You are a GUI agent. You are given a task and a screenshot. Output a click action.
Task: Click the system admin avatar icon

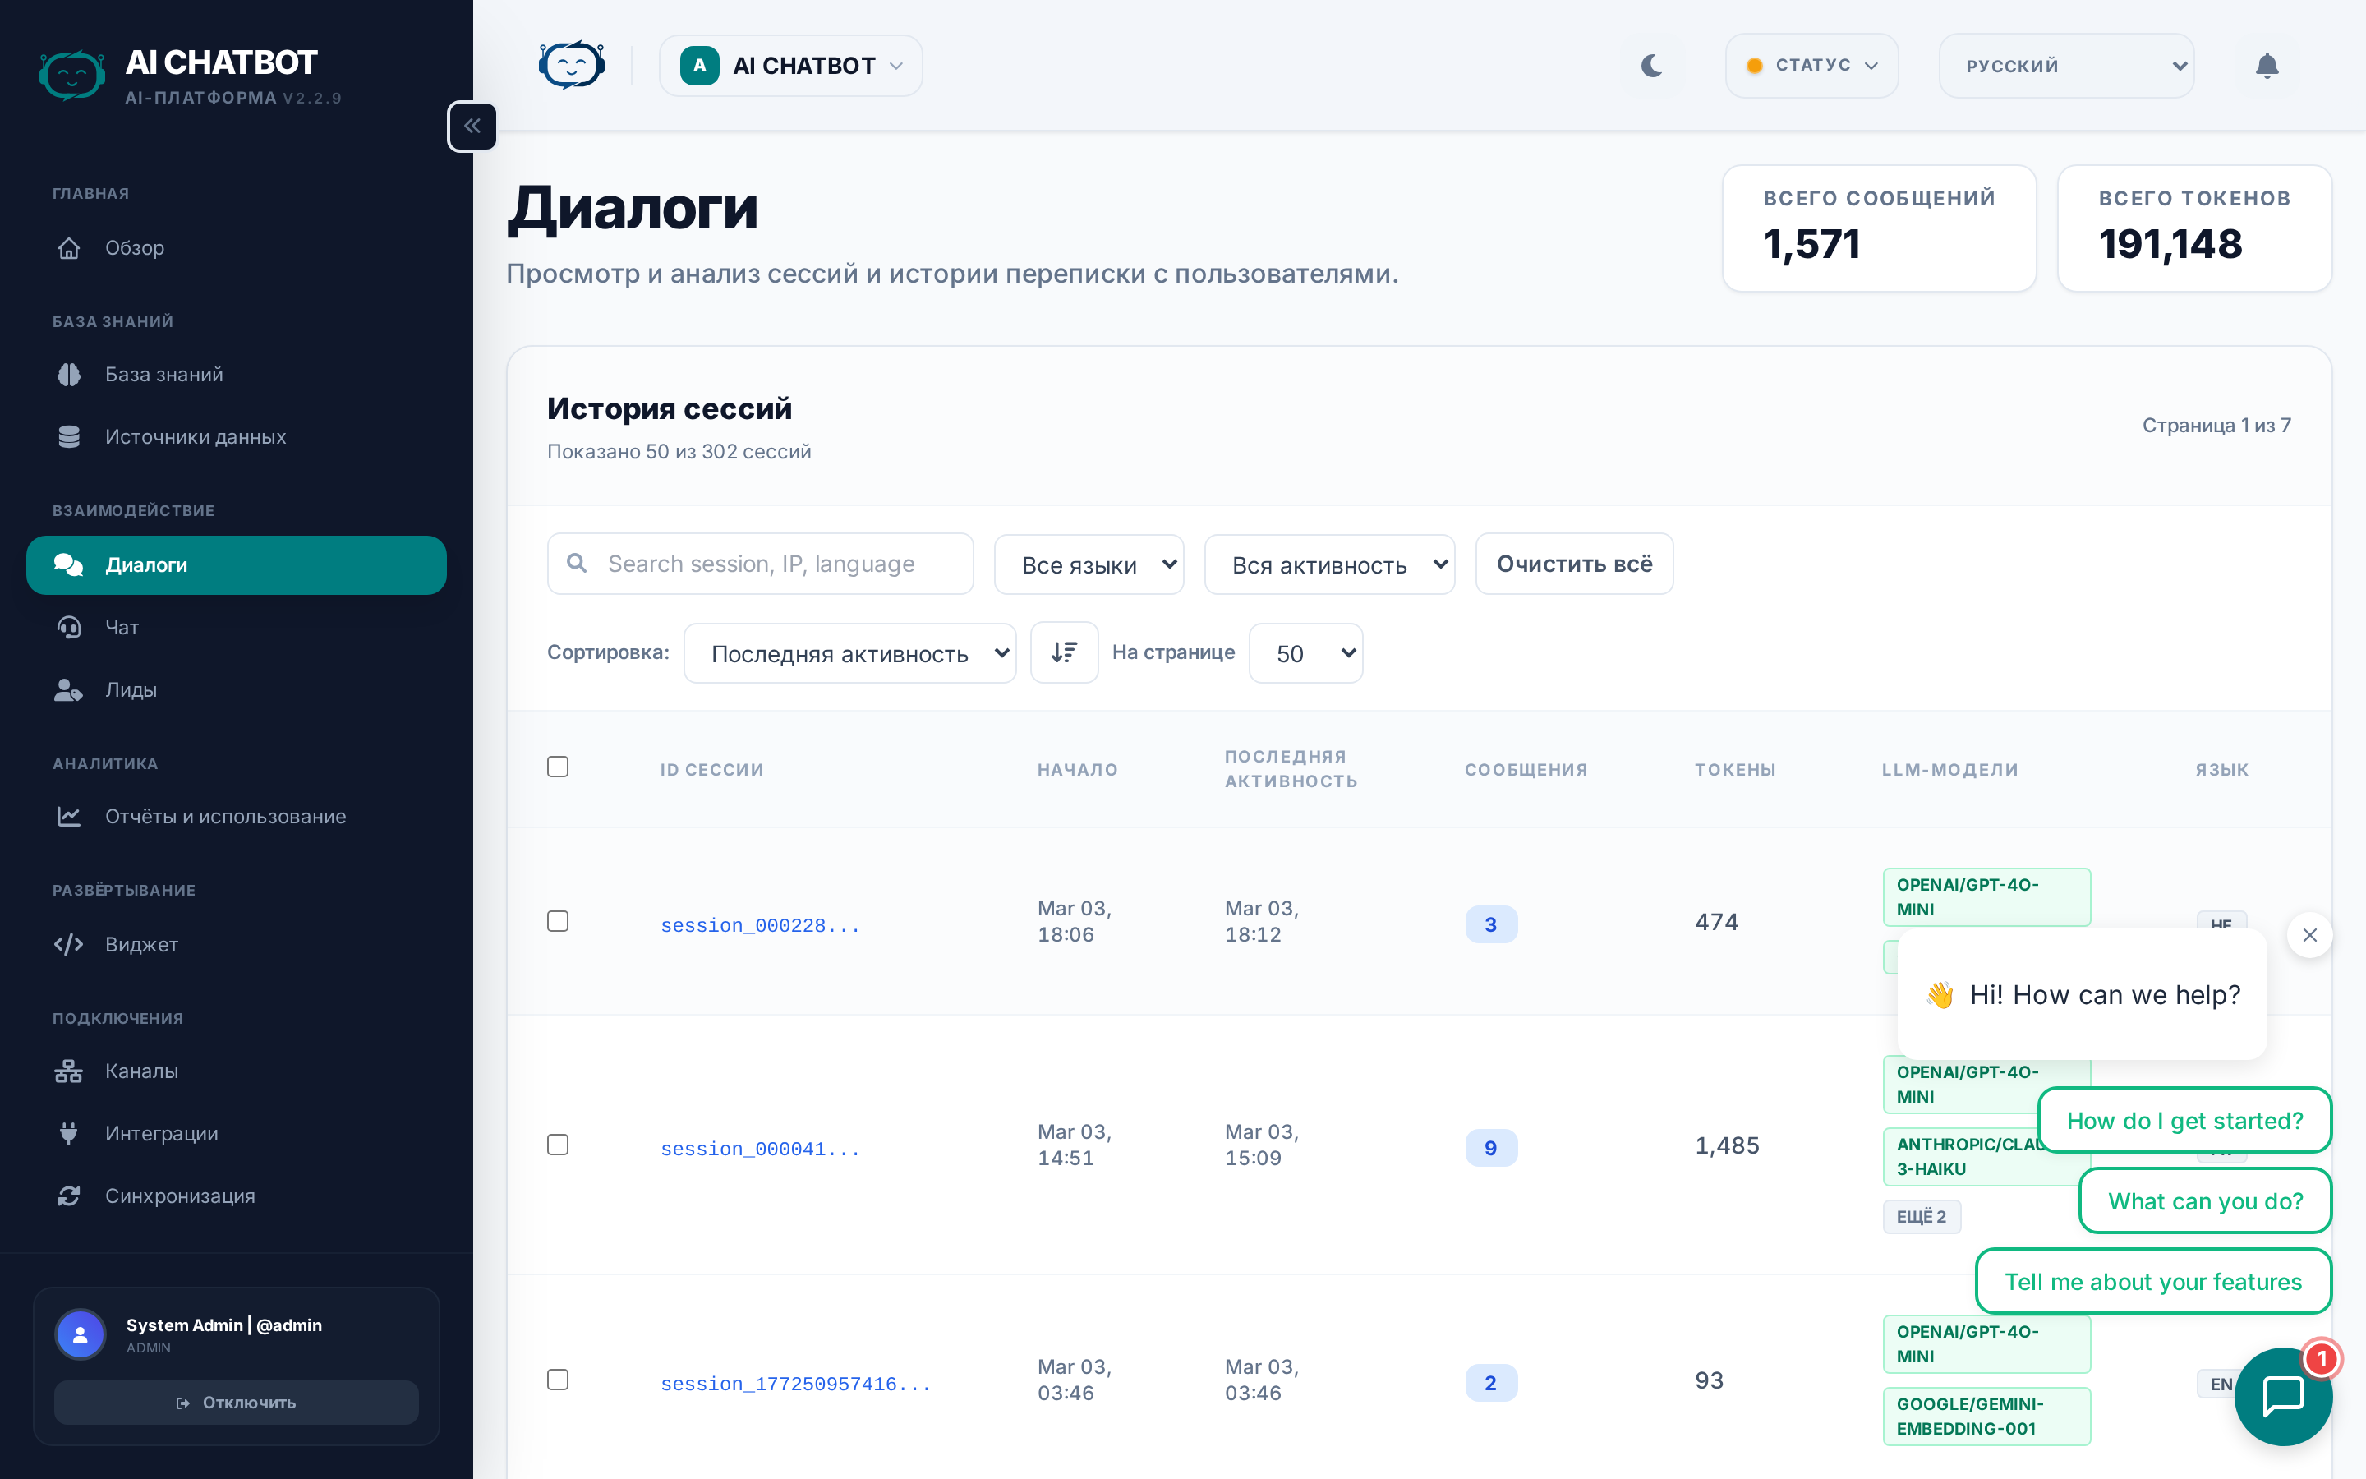[x=81, y=1334]
